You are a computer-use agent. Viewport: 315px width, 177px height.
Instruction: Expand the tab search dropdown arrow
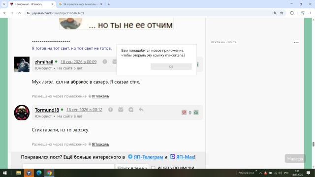pyautogui.click(x=4, y=4)
